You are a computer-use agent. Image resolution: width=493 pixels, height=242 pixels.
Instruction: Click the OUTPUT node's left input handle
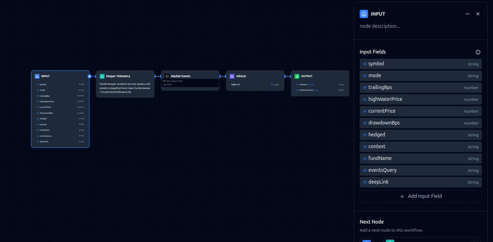pyautogui.click(x=290, y=76)
